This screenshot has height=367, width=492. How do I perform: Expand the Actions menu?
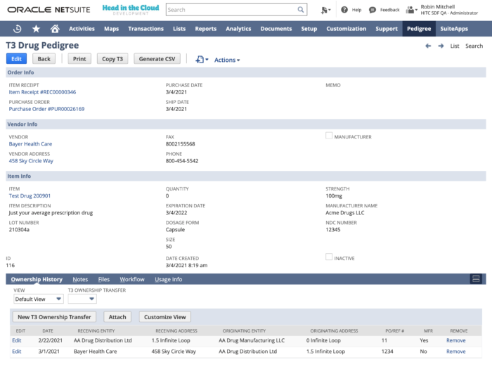[227, 60]
